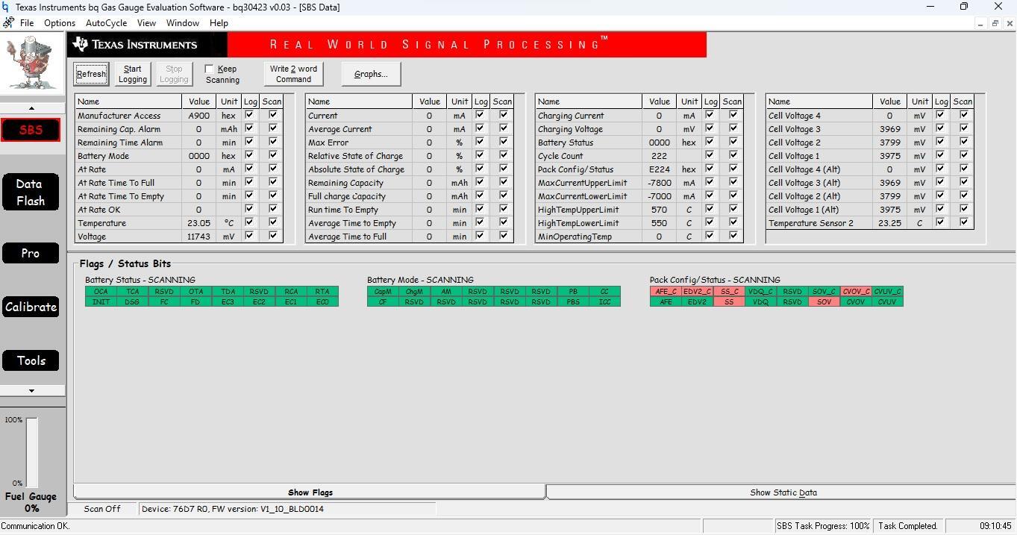Open the Options menu
This screenshot has width=1017, height=535.
[60, 23]
